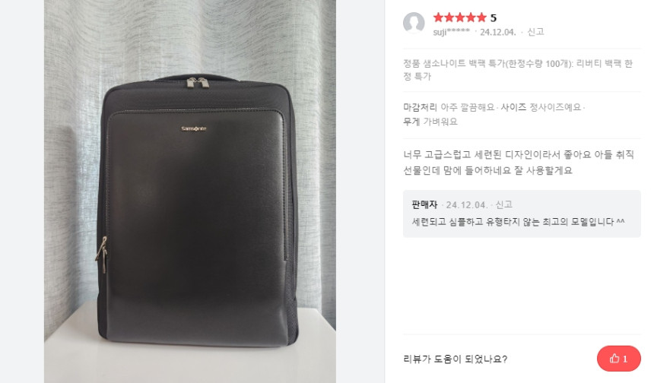This screenshot has width=654, height=383.
Task: Open the backpack review photo
Action: [x=190, y=191]
